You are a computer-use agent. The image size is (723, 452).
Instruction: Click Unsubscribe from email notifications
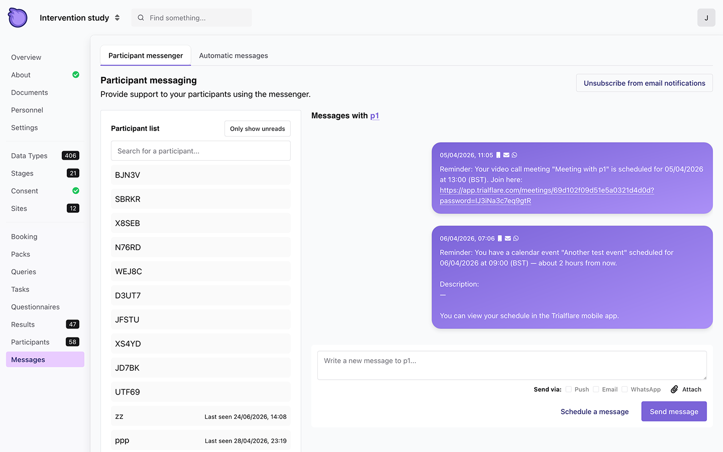tap(644, 83)
